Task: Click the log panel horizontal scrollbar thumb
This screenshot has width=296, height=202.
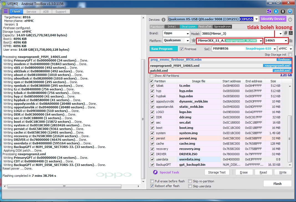Action: coord(64,186)
